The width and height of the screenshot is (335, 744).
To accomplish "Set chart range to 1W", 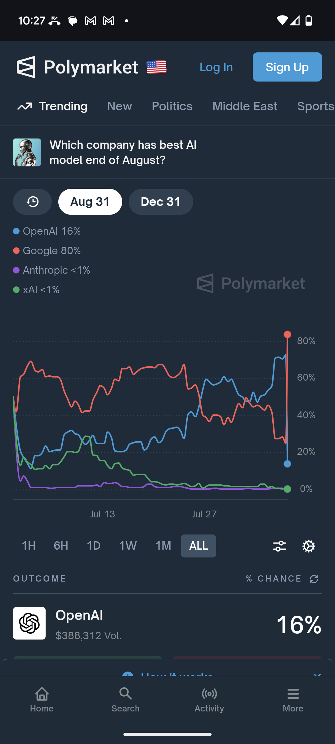I will point(128,546).
